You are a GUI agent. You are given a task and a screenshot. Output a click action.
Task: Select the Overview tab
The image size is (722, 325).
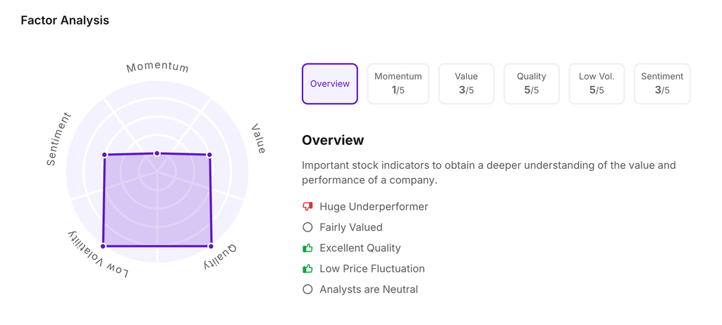330,84
